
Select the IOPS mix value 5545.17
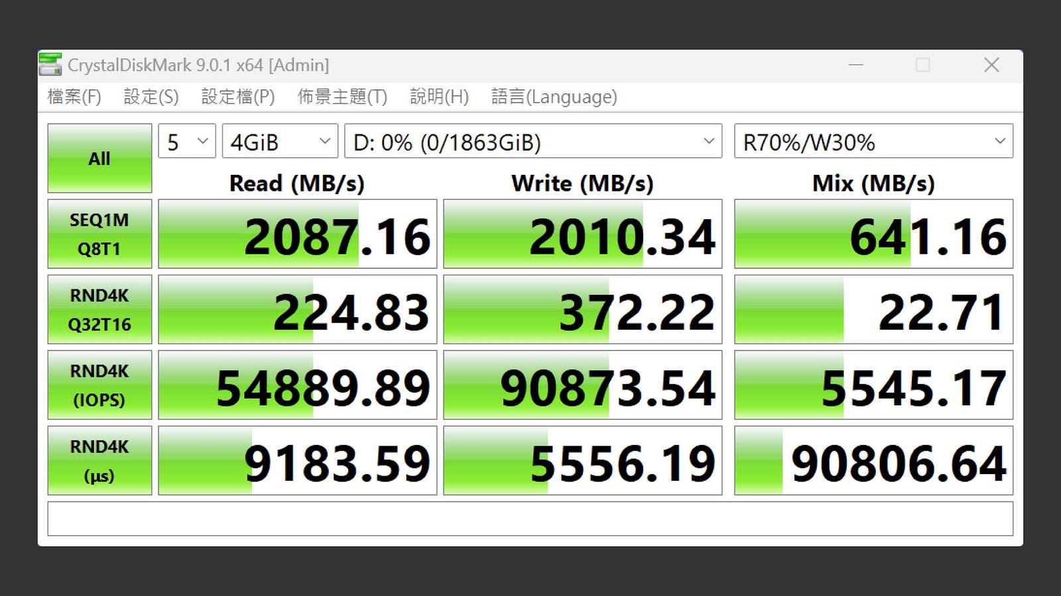pos(873,385)
